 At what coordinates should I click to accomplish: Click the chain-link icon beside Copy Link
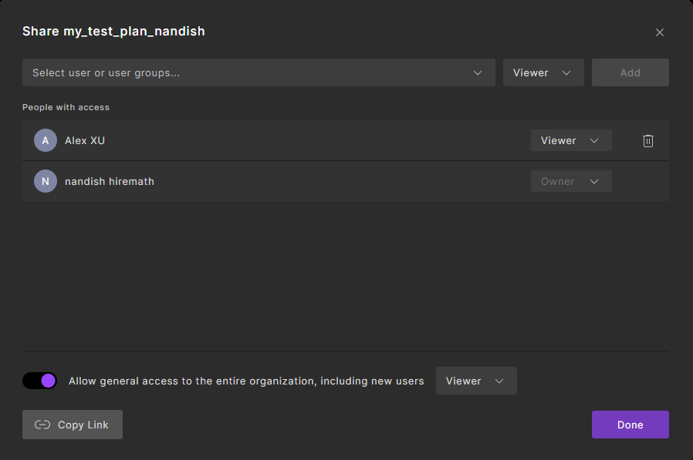tap(42, 425)
